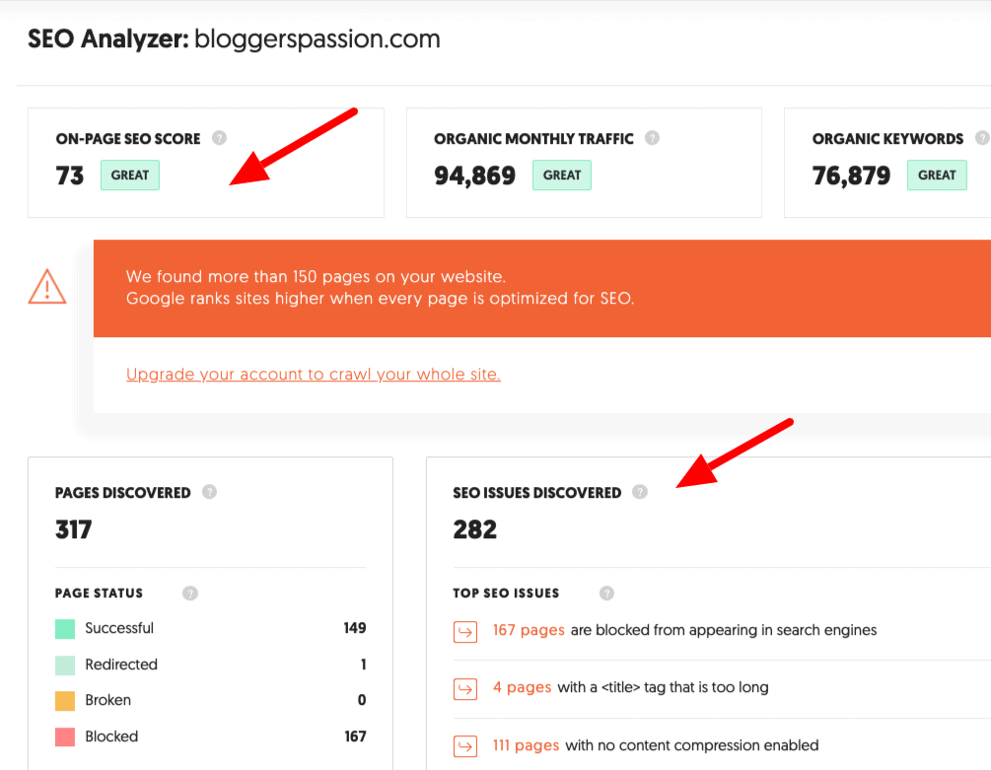The image size is (991, 770).
Task: Click the arrow icon for the content compression issue
Action: [464, 746]
